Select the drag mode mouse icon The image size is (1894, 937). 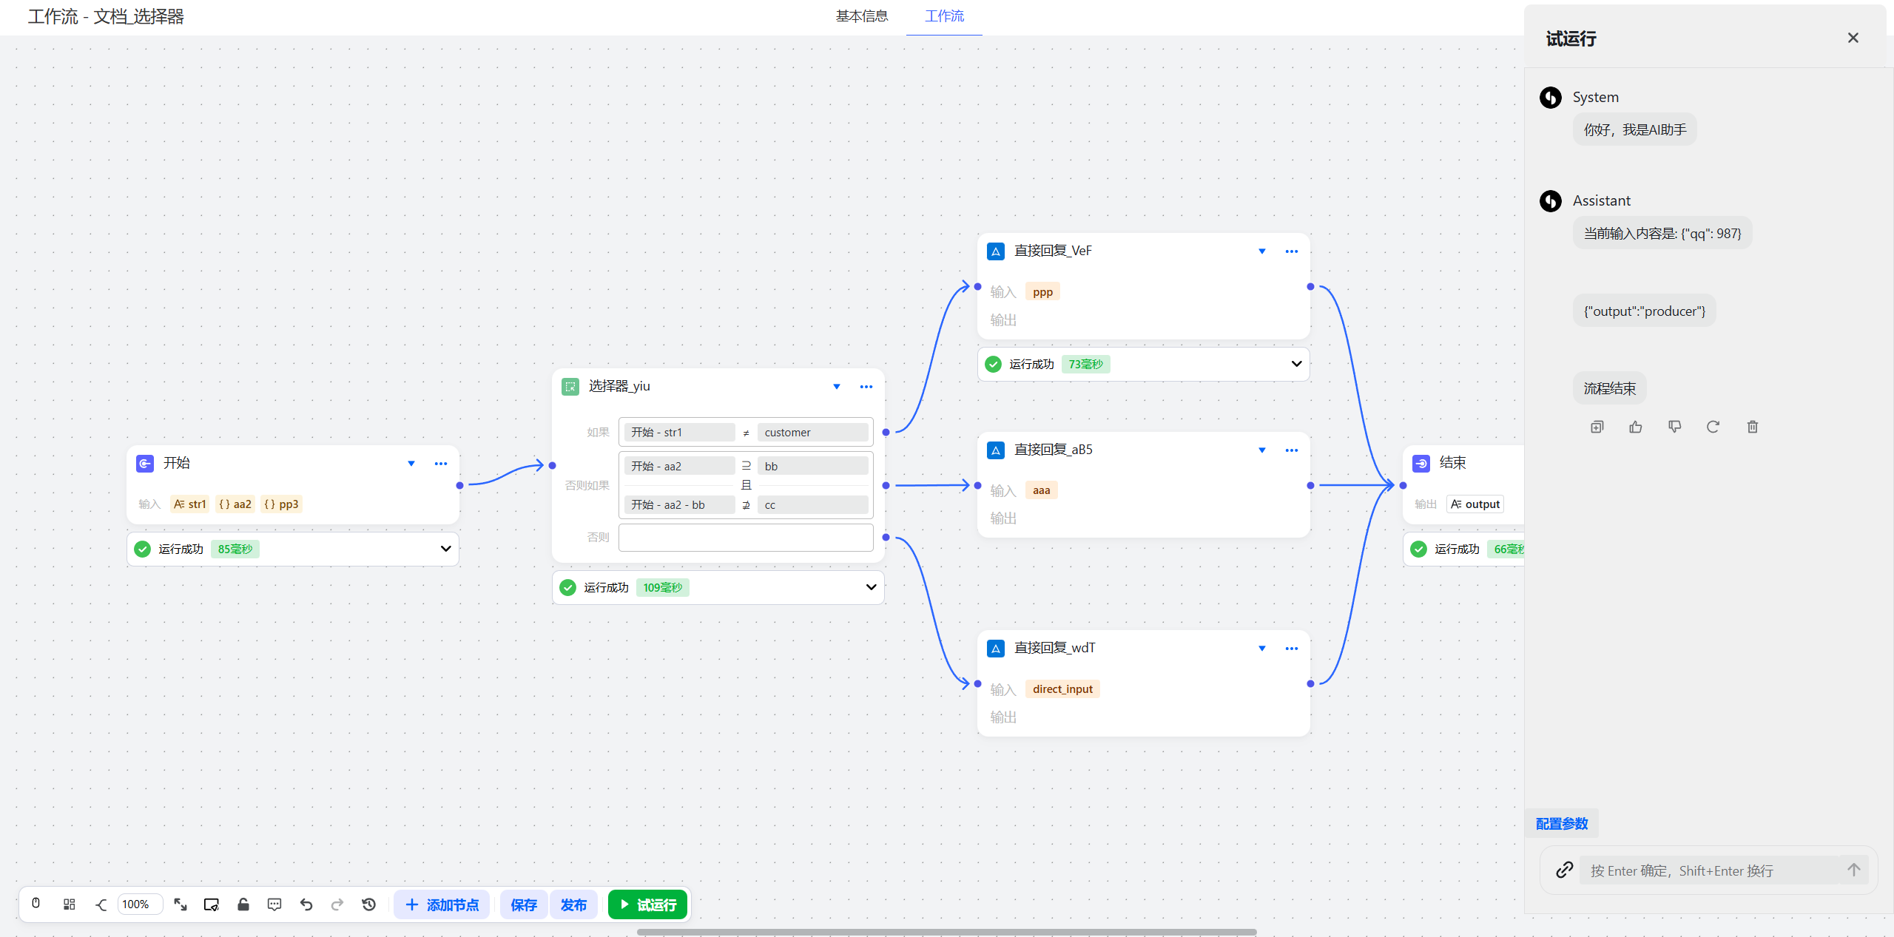pyautogui.click(x=36, y=904)
